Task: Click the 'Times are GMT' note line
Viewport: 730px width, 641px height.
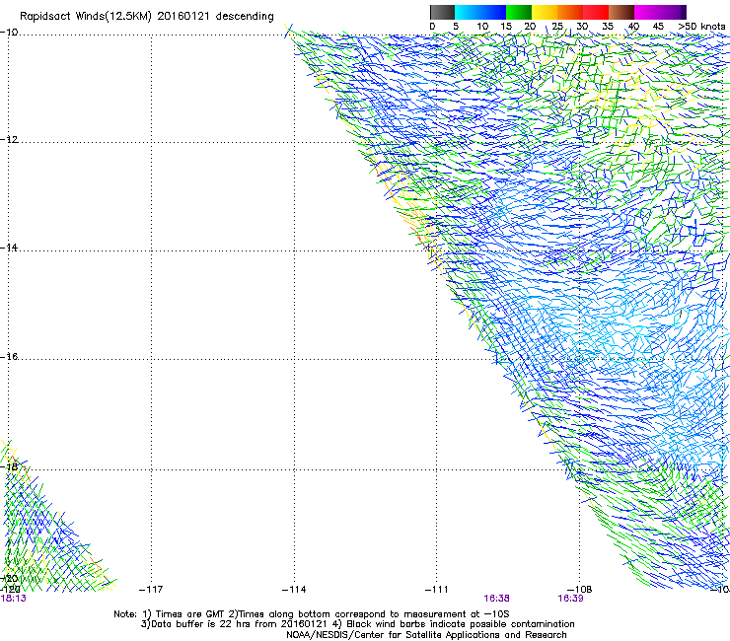Action: coord(312,614)
